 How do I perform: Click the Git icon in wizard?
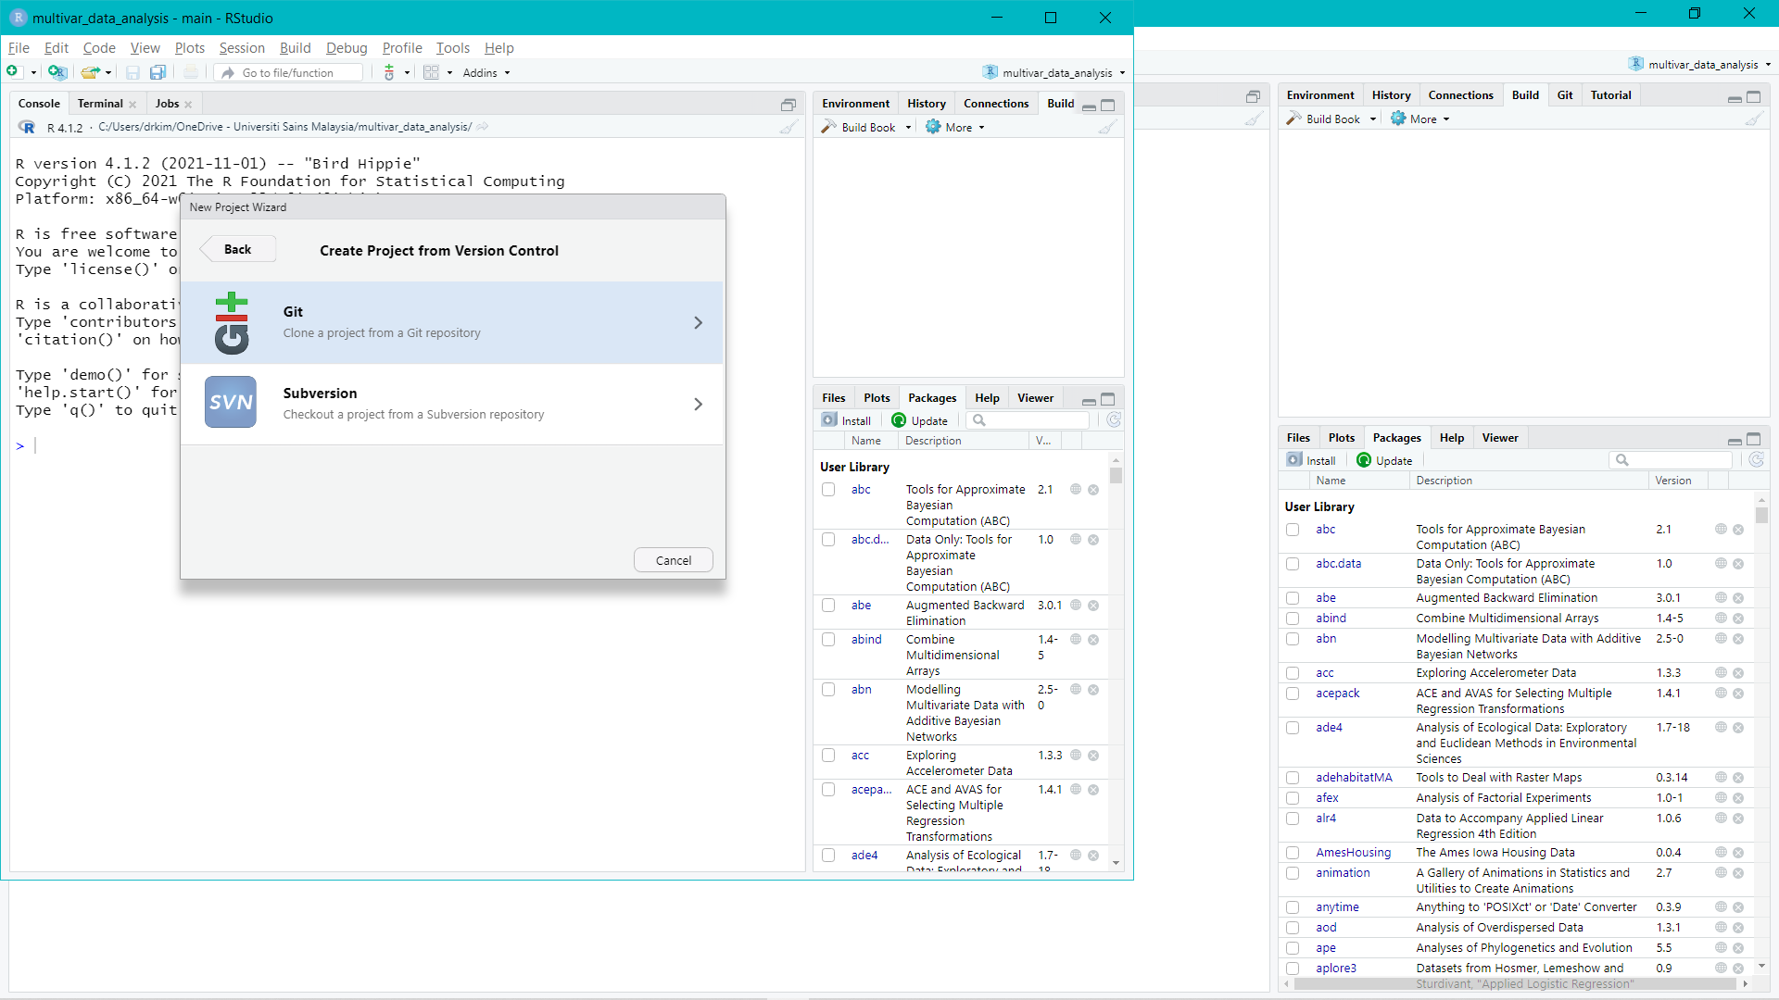[x=232, y=322]
